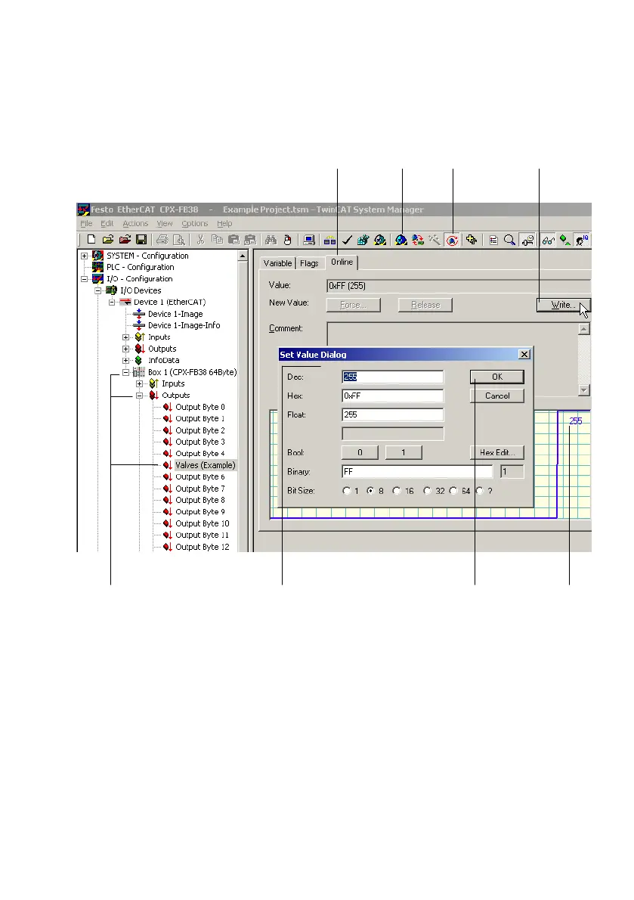Click the New document toolbar icon
This screenshot has height=900, width=634.
point(91,240)
